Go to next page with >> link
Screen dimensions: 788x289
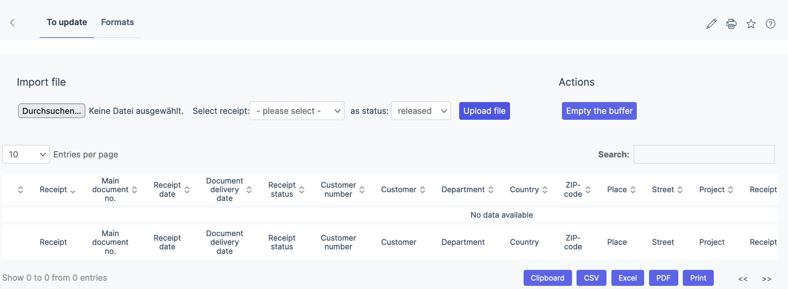point(767,279)
